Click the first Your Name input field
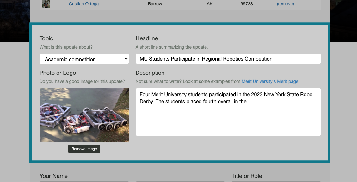 coord(84,181)
